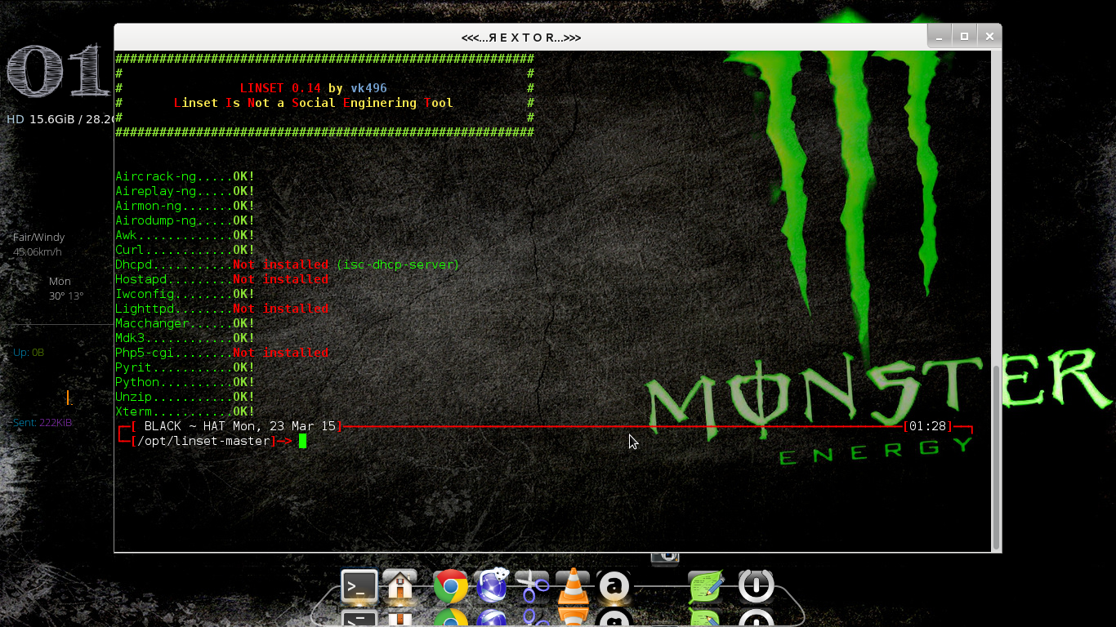Select the 'Mdk3............OK!' line
The image size is (1116, 627).
(185, 338)
